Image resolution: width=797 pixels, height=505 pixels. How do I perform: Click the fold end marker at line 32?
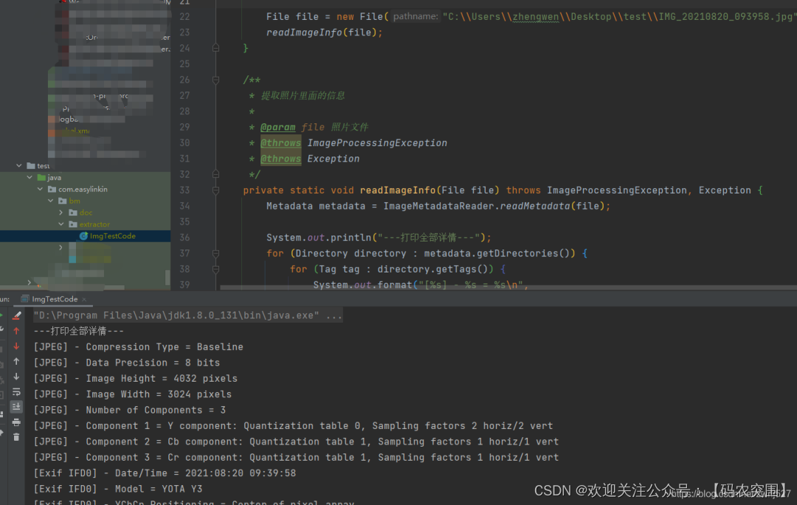click(215, 174)
